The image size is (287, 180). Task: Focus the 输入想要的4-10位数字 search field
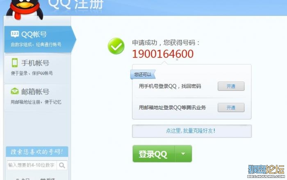pos(32,165)
